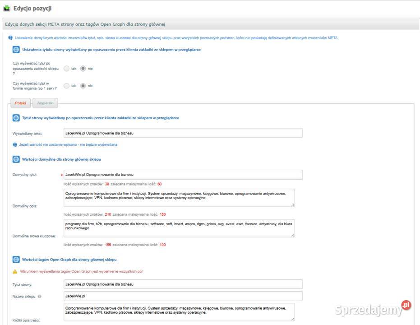Click info icon beside Jeżeli wartość nie zostanie wpisana
The height and width of the screenshot is (325, 420).
pyautogui.click(x=15, y=145)
